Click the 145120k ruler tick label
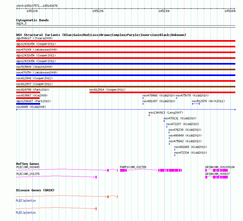 pyautogui.click(x=98, y=11)
